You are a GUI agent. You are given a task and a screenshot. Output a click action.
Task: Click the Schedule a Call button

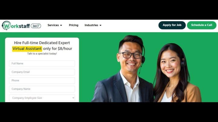point(202,25)
